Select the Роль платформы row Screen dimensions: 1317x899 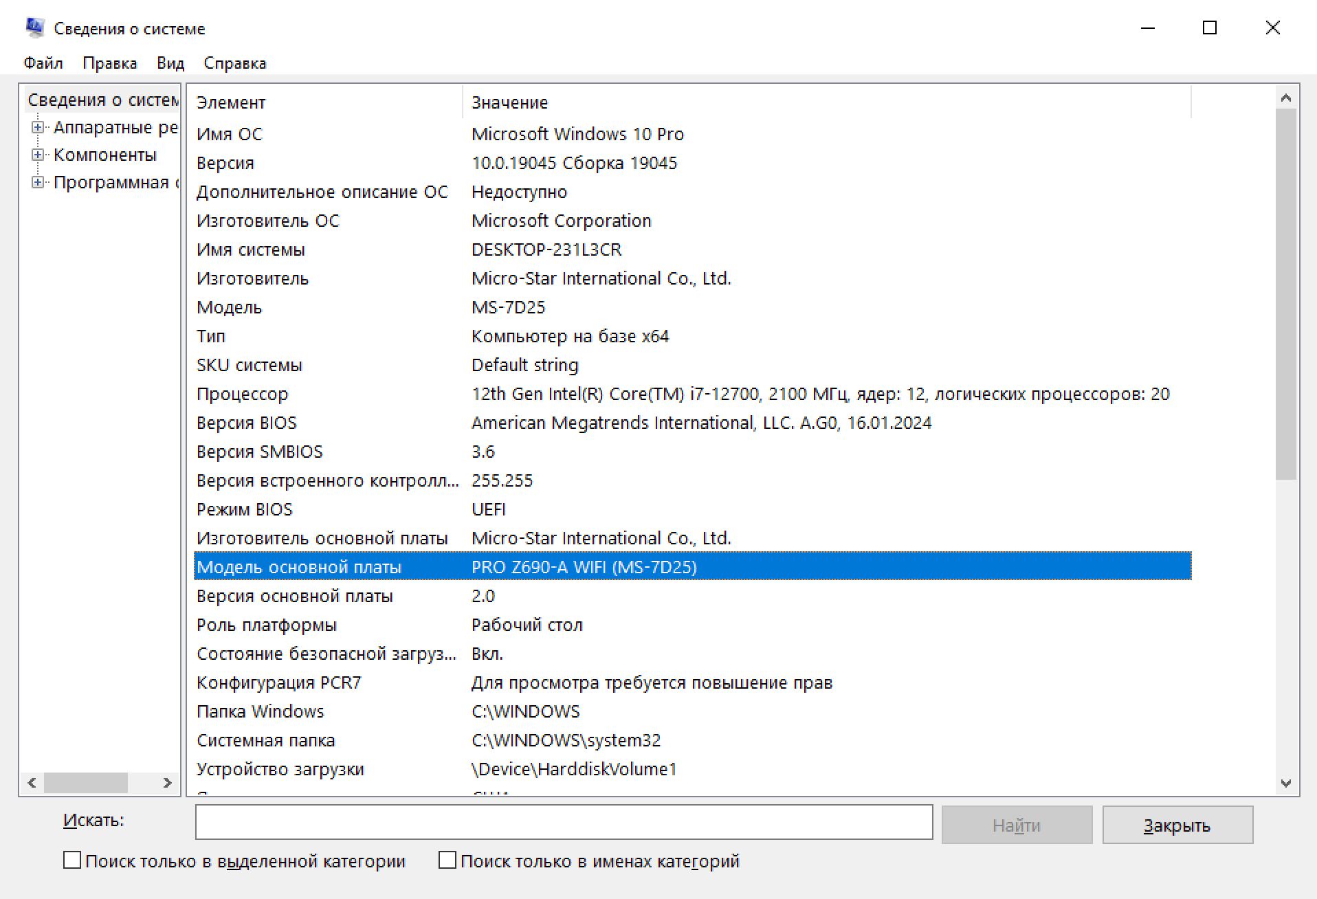692,625
